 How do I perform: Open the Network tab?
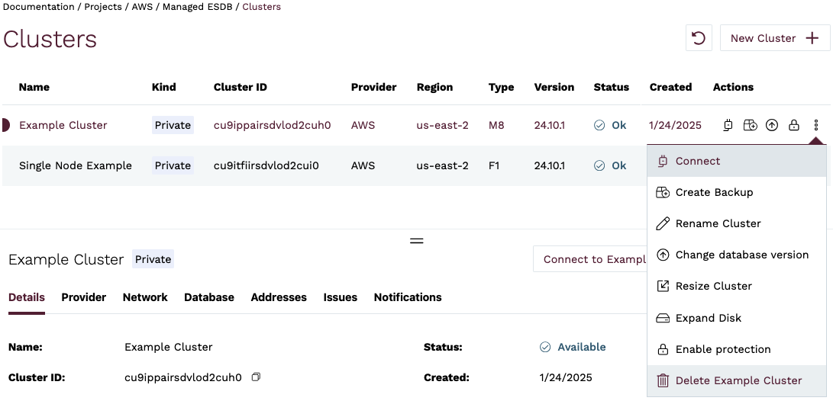tap(145, 297)
